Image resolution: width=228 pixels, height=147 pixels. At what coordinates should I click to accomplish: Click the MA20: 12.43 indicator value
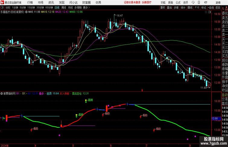coord(62,12)
